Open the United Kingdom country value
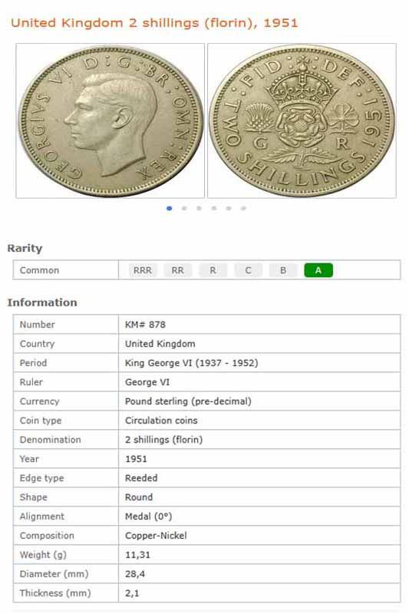This screenshot has width=409, height=614. pyautogui.click(x=160, y=344)
